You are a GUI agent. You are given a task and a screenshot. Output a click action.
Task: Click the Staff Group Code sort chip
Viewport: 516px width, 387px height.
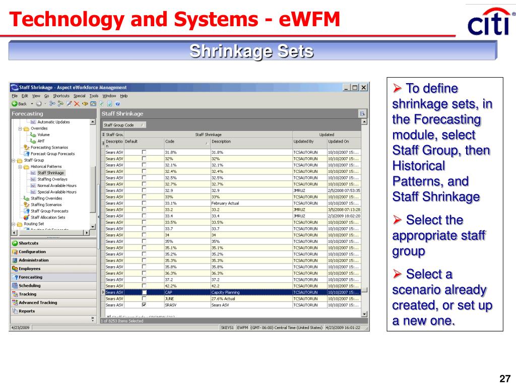124,125
